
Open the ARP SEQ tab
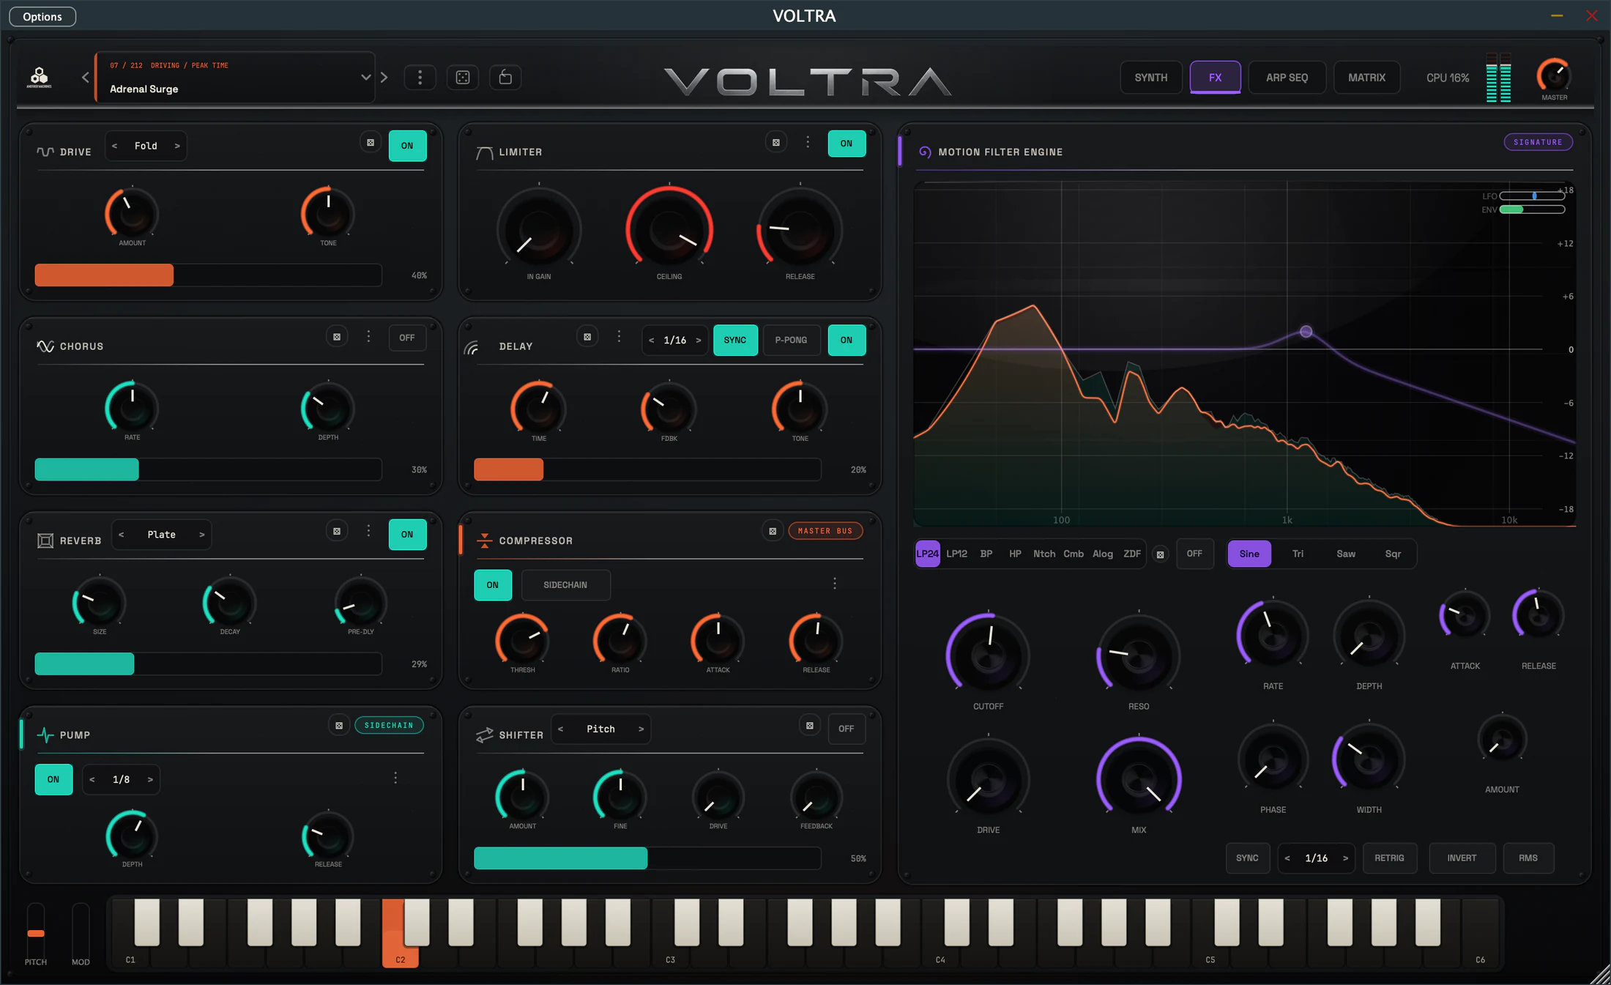tap(1287, 78)
